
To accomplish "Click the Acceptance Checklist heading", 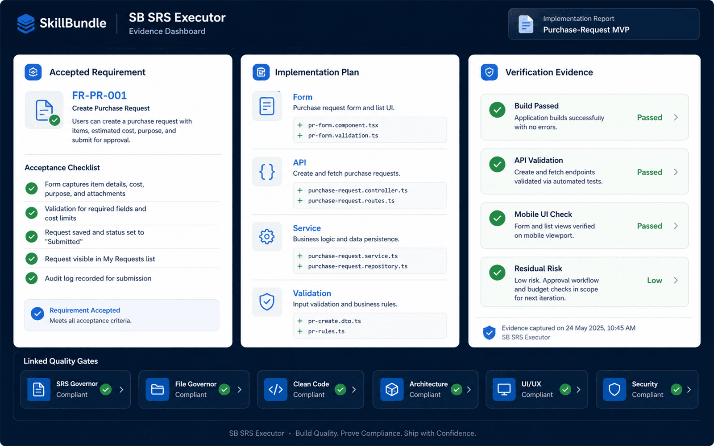I will coord(62,168).
